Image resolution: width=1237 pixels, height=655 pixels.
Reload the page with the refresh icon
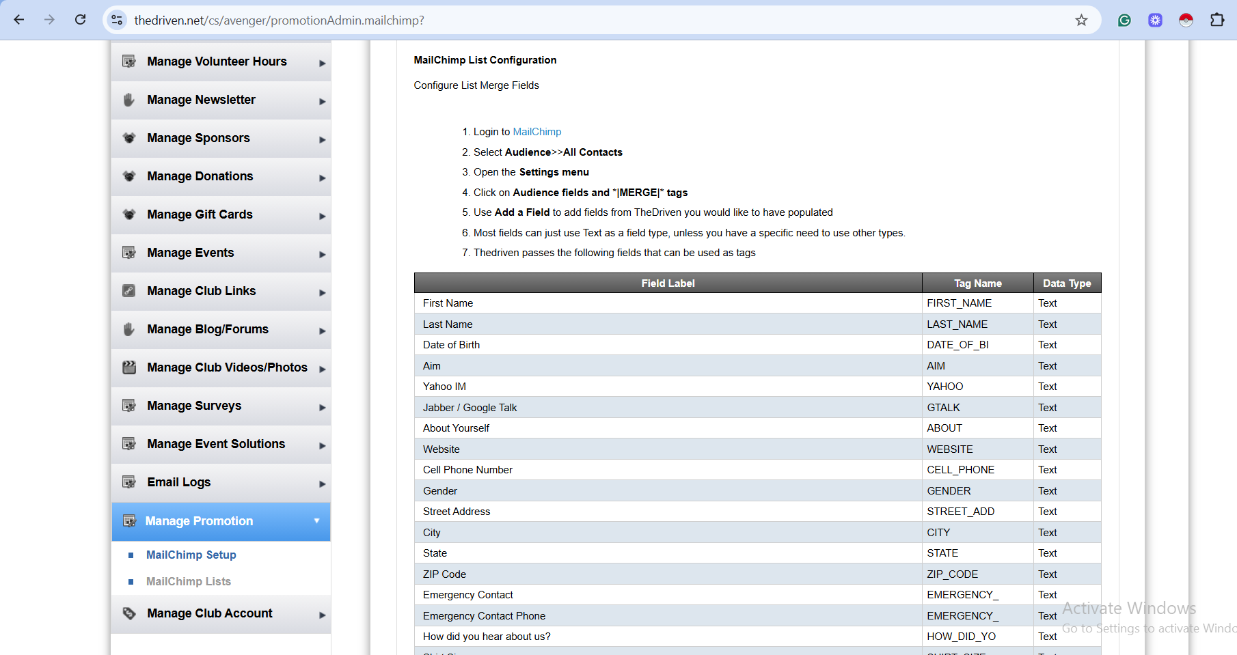tap(80, 20)
